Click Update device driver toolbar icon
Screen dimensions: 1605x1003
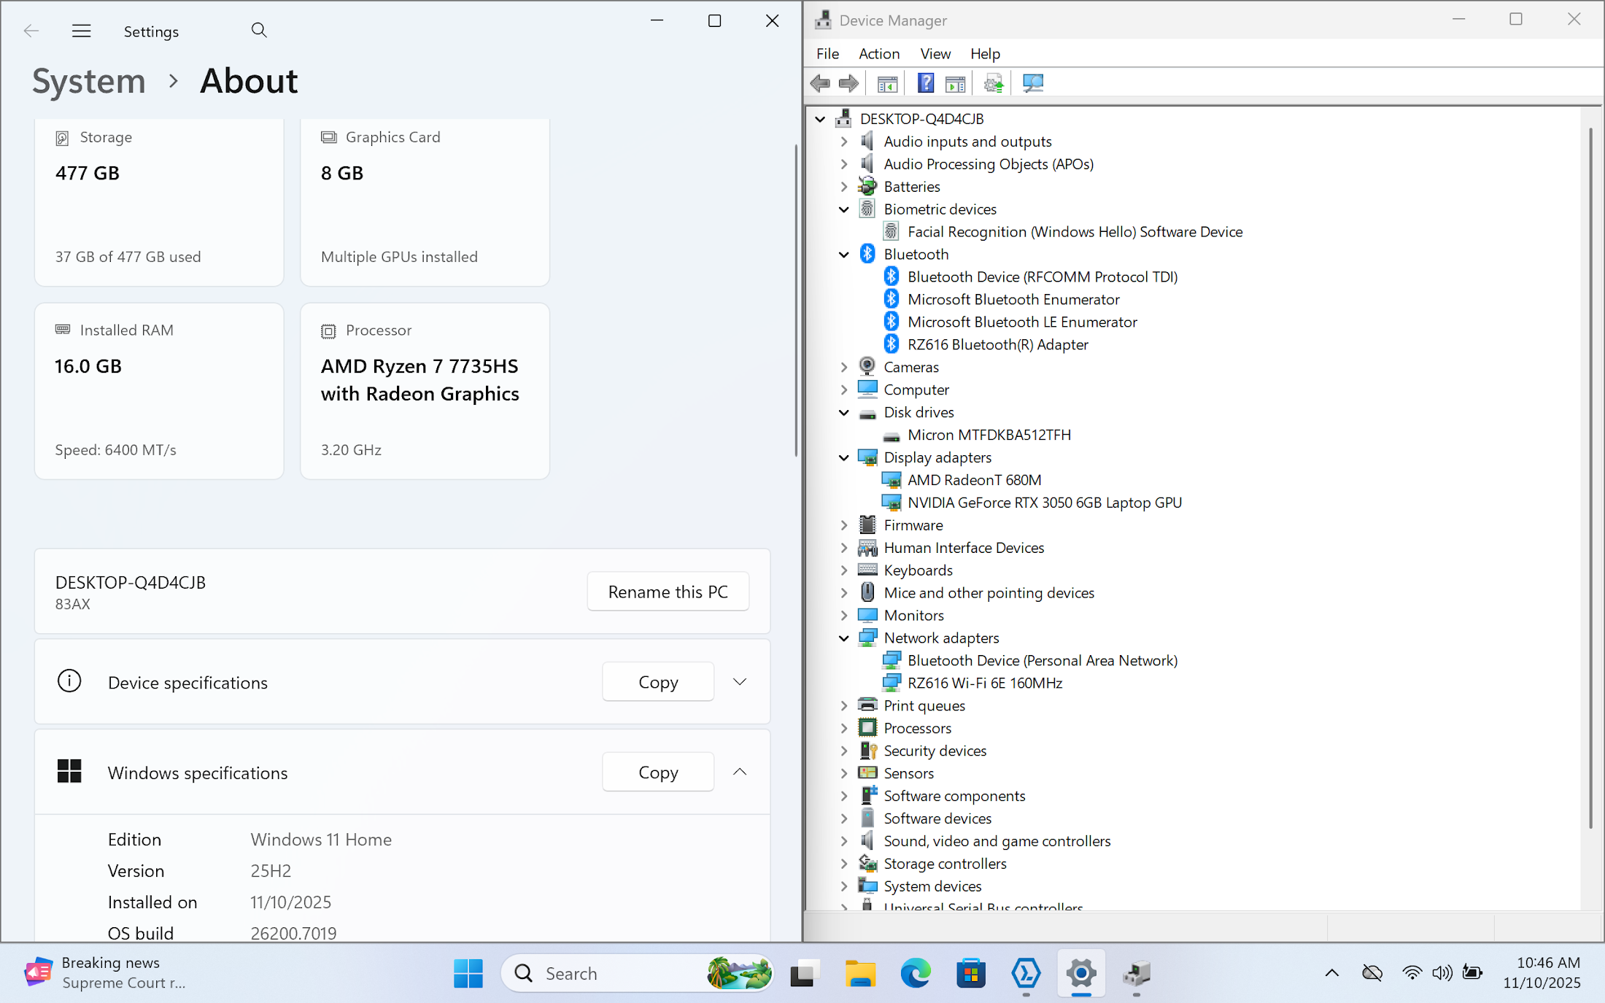point(994,83)
